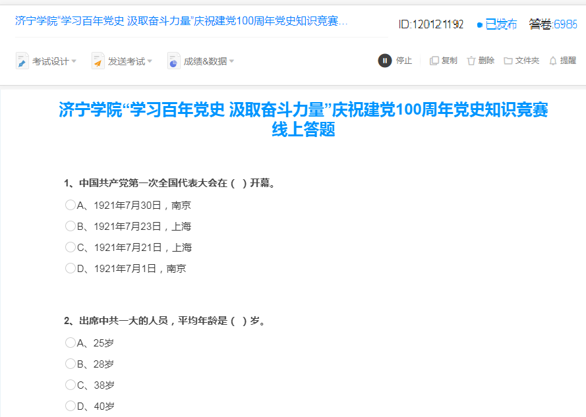
Task: Click the delete (删除) trash icon
Action: tap(471, 61)
